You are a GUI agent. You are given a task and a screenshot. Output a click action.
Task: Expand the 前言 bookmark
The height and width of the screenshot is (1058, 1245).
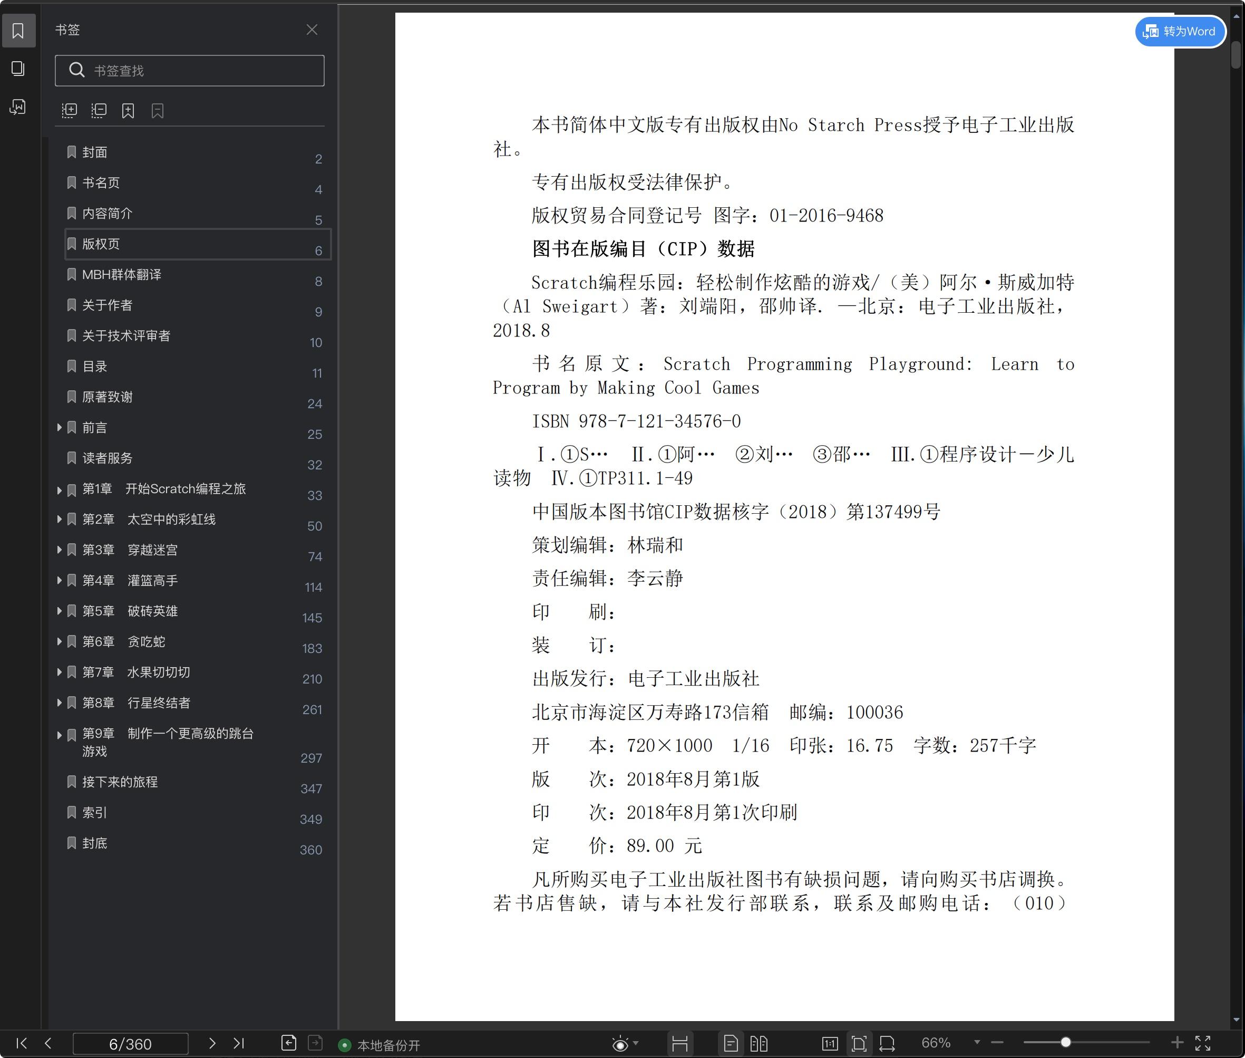click(x=60, y=428)
